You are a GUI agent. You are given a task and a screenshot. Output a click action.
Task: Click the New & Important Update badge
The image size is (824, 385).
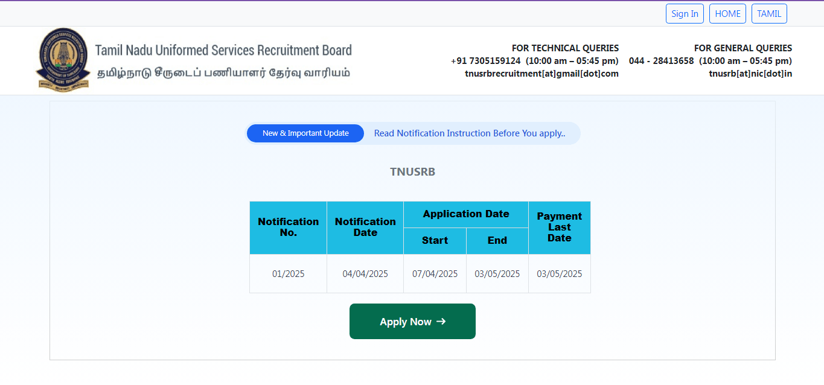pos(305,133)
